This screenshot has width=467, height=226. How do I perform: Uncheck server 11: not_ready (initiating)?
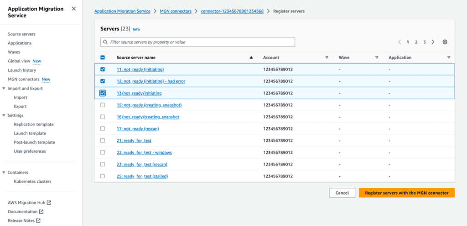click(103, 69)
